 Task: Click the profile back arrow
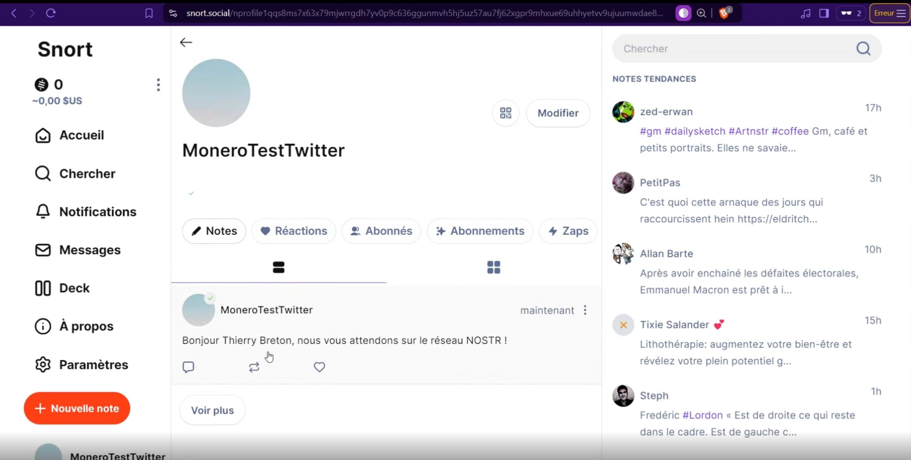(x=186, y=42)
